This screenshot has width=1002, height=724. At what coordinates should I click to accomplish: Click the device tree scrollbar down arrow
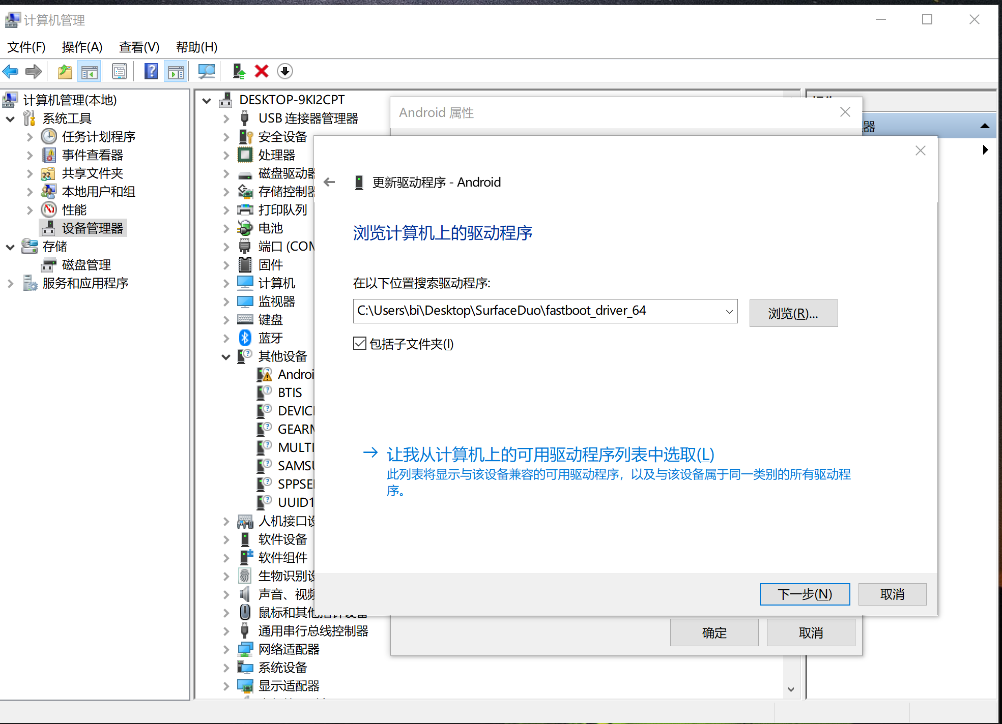(x=791, y=689)
